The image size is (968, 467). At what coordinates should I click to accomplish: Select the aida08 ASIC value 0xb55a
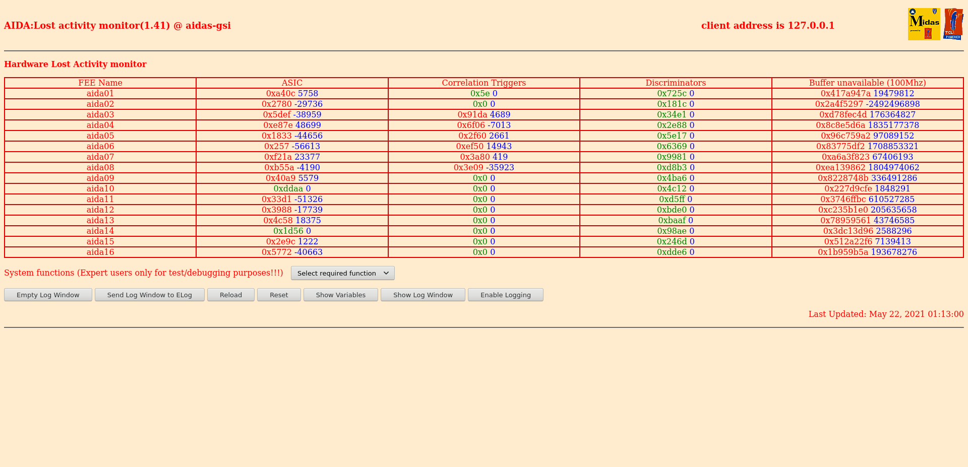[x=279, y=167]
